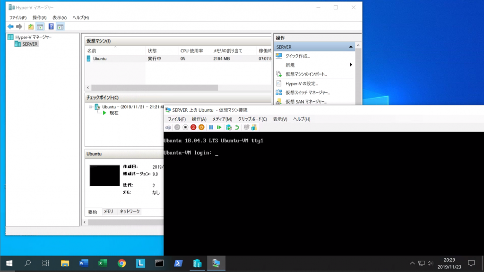Sort by メモリの割り当て column header
This screenshot has width=484, height=272.
coord(233,51)
